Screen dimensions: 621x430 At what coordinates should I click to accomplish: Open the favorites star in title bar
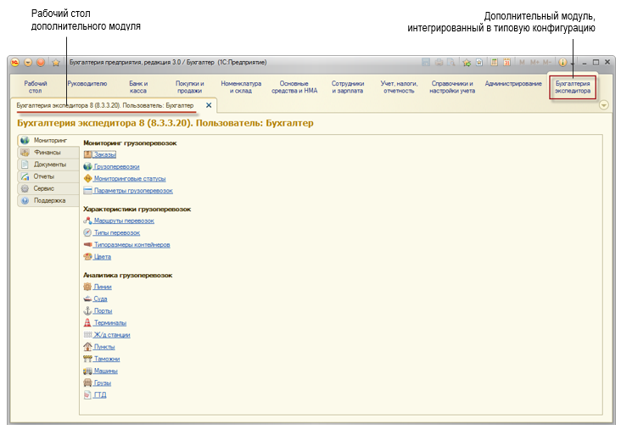56,63
